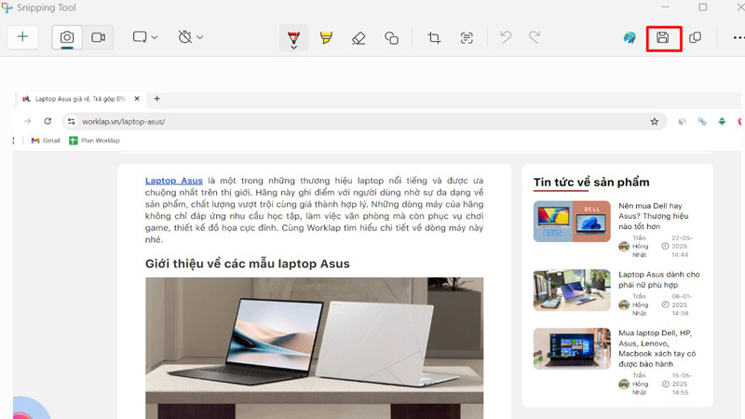This screenshot has height=419, width=745.
Task: Click the Laptop Asus hyperlink in the article
Action: coord(173,180)
